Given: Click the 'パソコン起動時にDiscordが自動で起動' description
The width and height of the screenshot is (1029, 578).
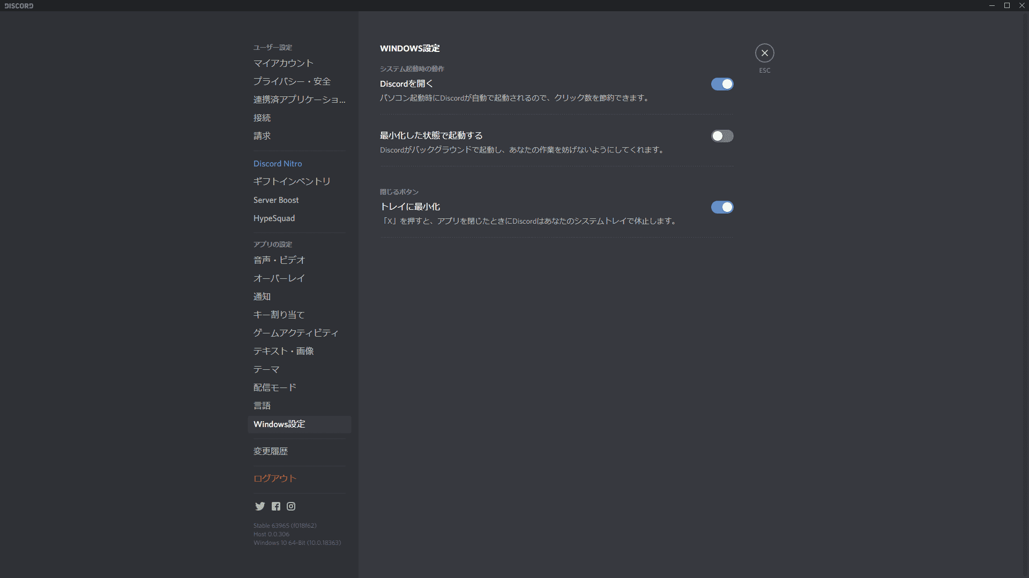Looking at the screenshot, I should tap(515, 98).
